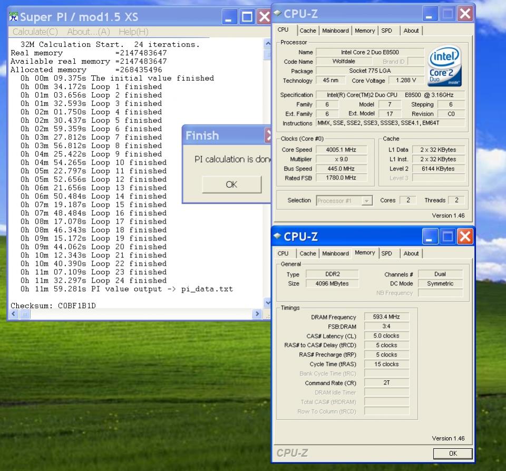Click Super PI vertical scrollbar up arrow
The height and width of the screenshot is (471, 506).
pyautogui.click(x=268, y=44)
